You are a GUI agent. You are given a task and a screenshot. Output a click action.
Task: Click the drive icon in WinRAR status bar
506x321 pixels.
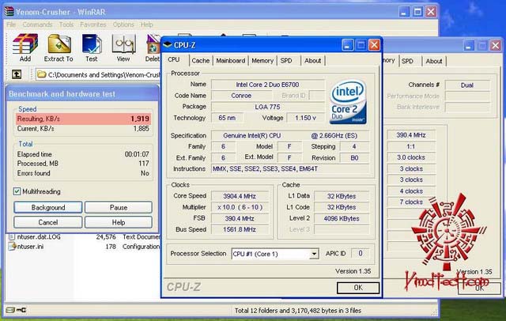(x=10, y=310)
